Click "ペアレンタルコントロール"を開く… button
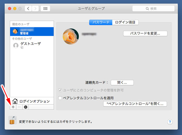Image resolution: width=182 pixels, height=135 pixels. pyautogui.click(x=135, y=104)
